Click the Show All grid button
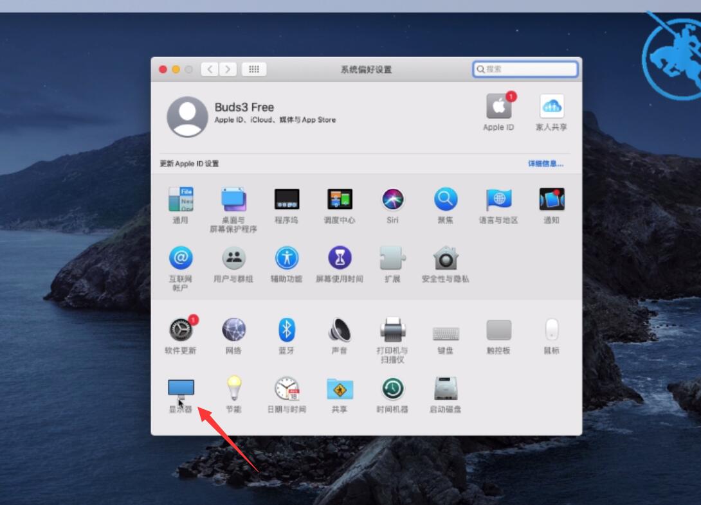Screen dimensions: 701x505 click(x=254, y=69)
